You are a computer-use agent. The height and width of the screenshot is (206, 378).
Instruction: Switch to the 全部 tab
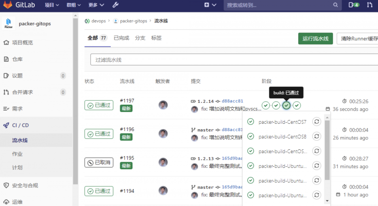coord(97,38)
